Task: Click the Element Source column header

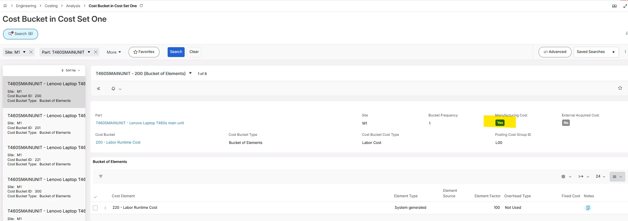Action: [450, 193]
